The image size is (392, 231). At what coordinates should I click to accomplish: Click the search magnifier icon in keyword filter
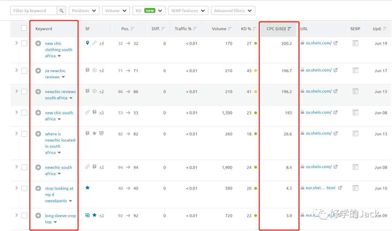[61, 11]
